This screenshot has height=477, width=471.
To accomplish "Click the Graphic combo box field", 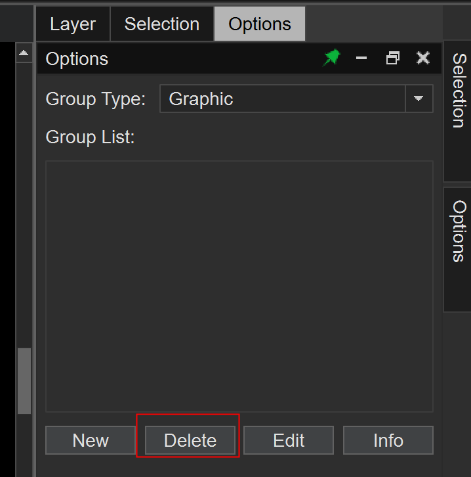I will point(282,99).
